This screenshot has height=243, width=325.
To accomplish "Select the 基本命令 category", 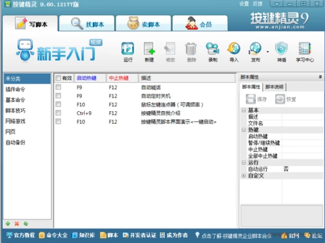I will coord(27,100).
